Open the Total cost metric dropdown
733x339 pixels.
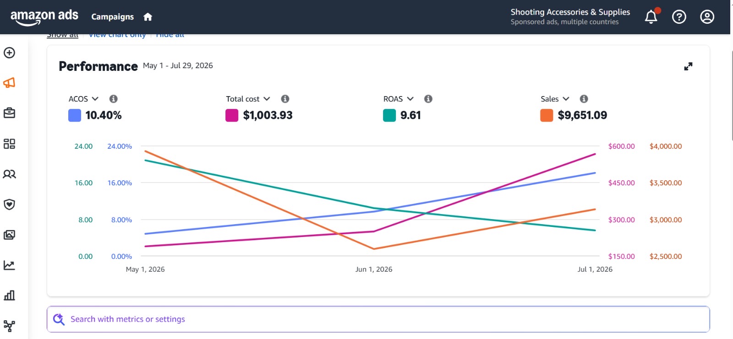[248, 99]
